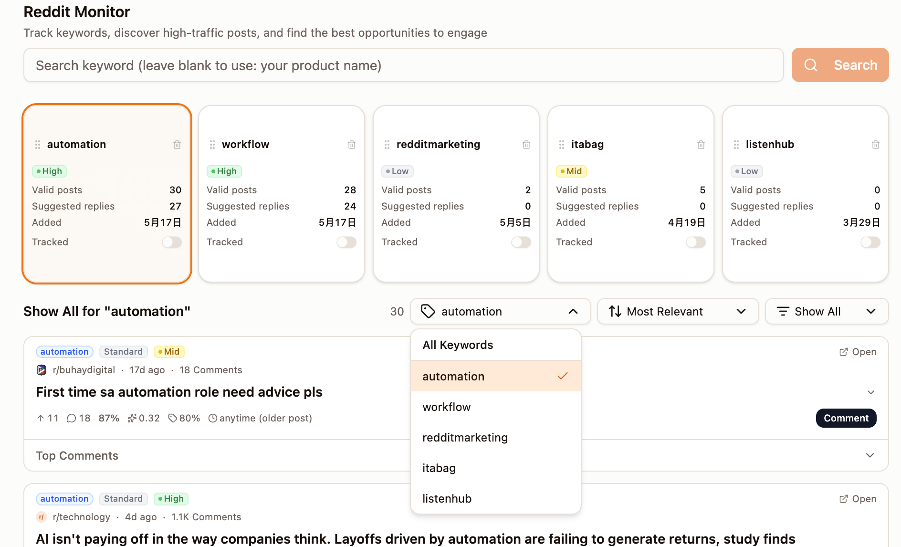
Task: Open the r/buhaydigital post externally
Action: click(x=858, y=352)
